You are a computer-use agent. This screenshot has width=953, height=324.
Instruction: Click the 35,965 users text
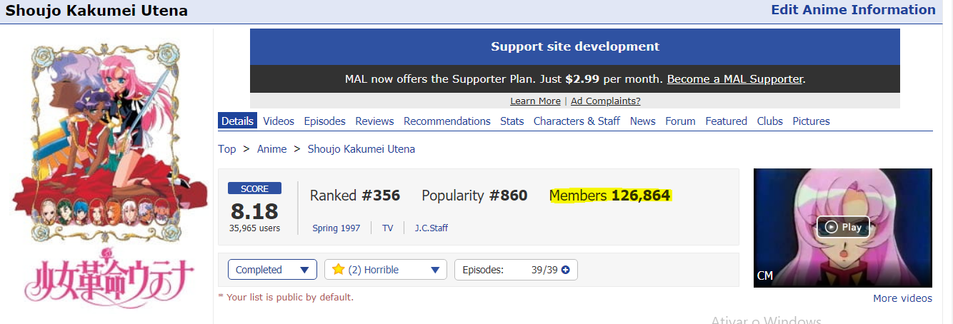(254, 228)
